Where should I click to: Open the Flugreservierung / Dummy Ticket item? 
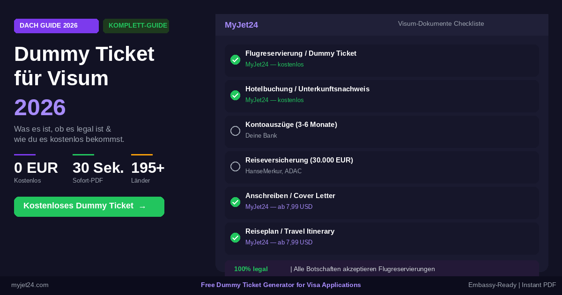[x=301, y=53]
